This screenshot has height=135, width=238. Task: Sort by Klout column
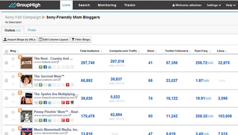pyautogui.click(x=152, y=51)
